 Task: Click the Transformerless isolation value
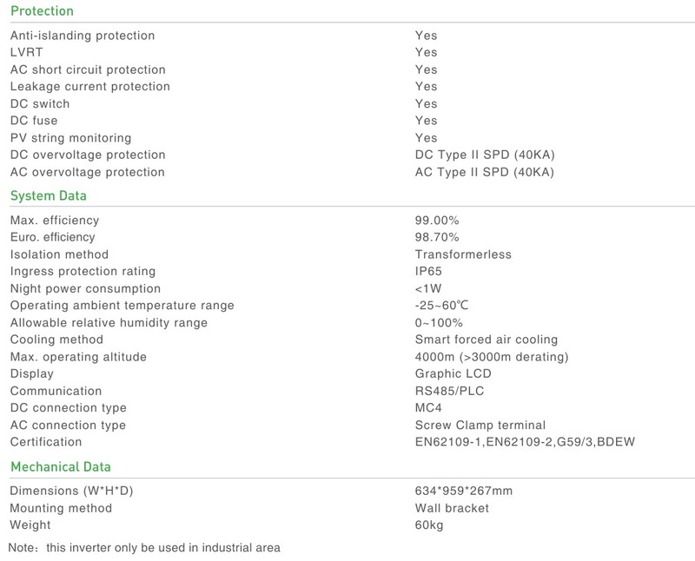pyautogui.click(x=463, y=254)
